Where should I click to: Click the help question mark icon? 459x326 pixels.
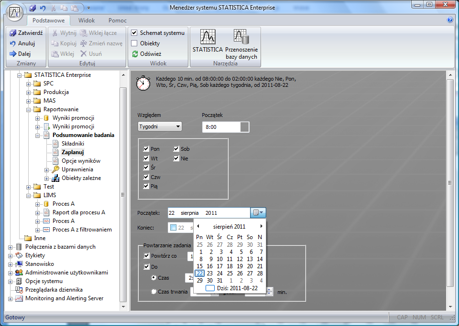point(450,20)
